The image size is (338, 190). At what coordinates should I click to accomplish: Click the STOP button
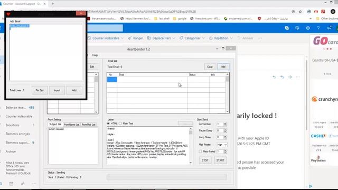(205, 160)
